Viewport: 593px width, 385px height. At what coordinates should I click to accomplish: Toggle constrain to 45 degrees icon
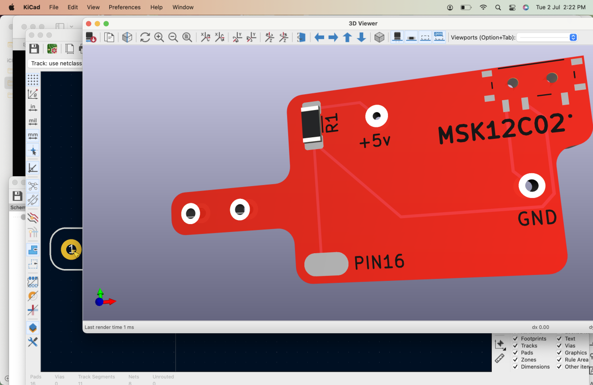33,168
